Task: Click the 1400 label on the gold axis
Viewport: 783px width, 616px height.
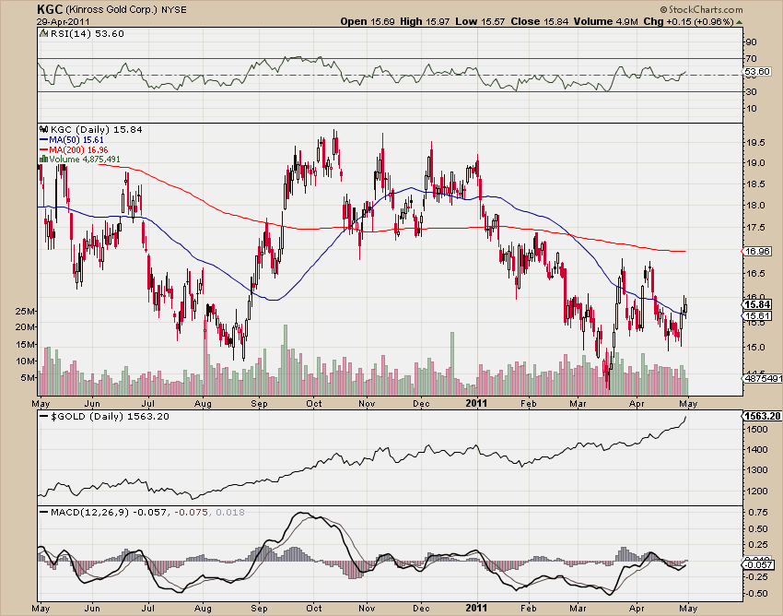Action: (757, 449)
